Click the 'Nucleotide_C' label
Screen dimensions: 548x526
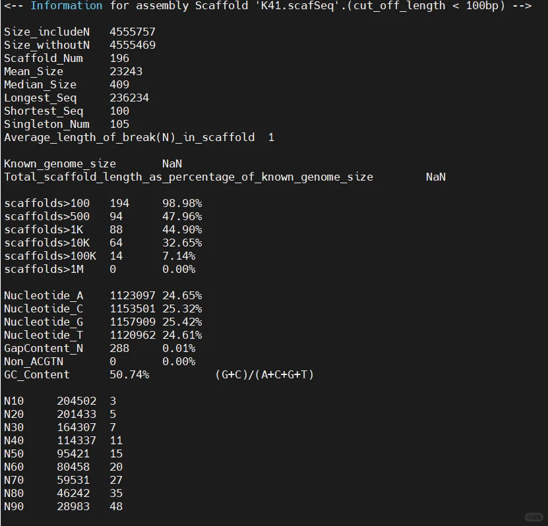click(x=44, y=308)
